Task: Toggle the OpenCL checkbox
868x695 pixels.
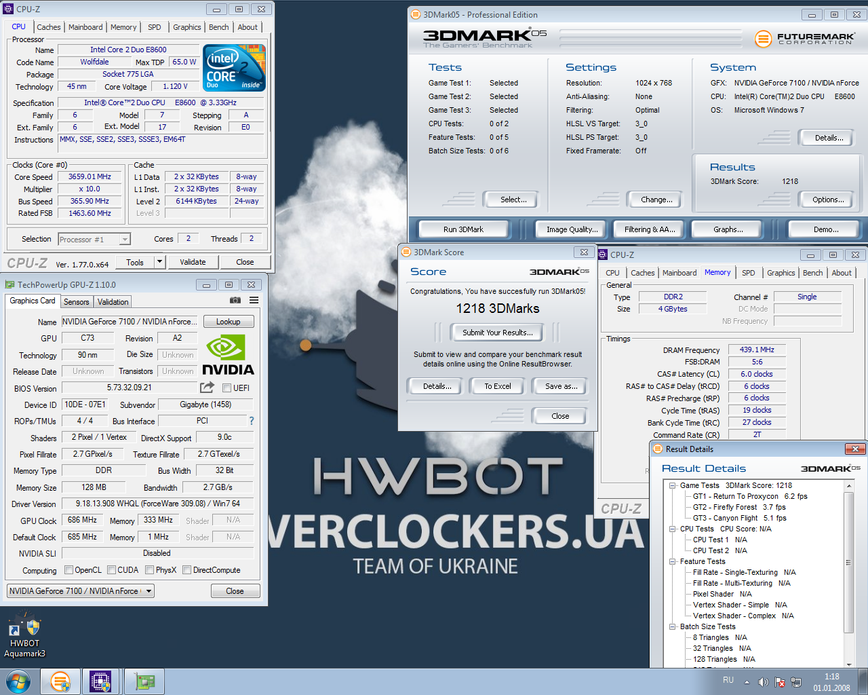Action: (x=68, y=570)
